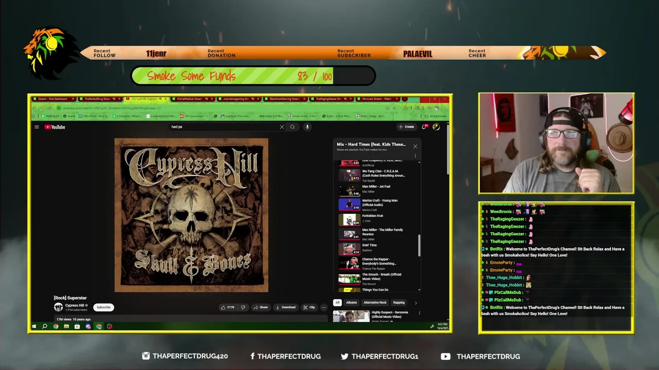
Task: Play Chance the Rapper playlist entry
Action: [x=378, y=263]
